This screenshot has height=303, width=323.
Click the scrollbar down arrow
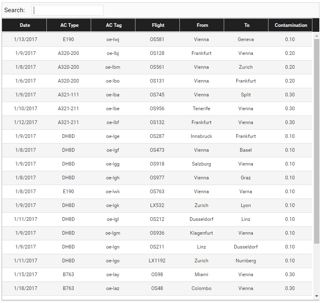pos(316,296)
